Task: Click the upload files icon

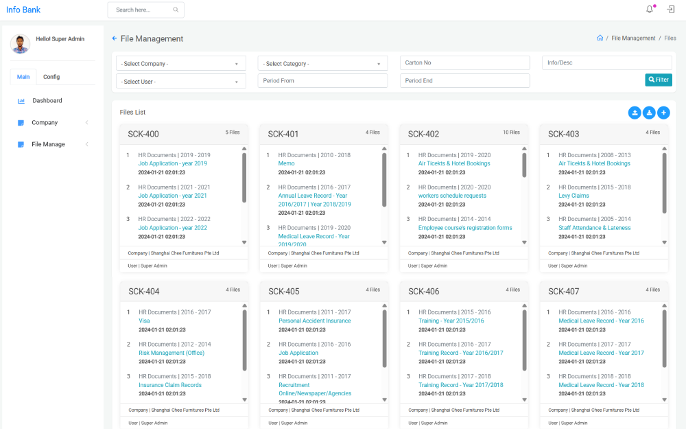Action: pos(634,113)
